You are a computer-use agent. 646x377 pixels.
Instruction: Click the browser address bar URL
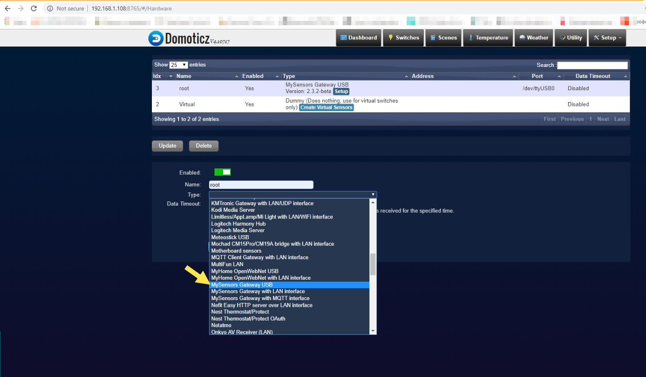[x=131, y=9]
